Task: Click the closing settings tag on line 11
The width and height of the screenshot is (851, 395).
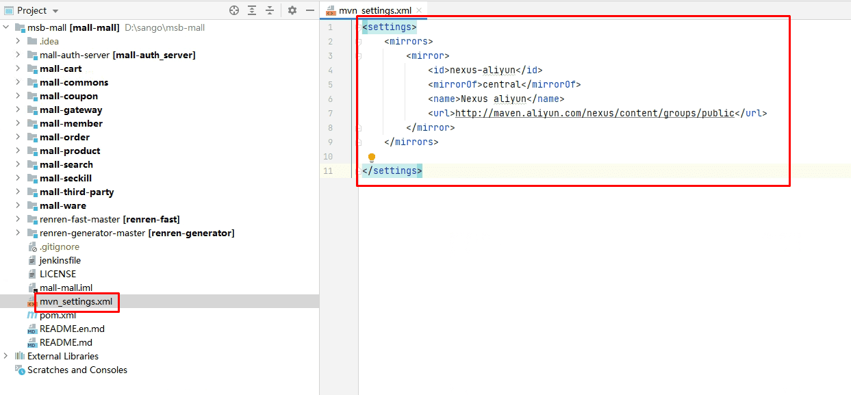Action: 392,170
